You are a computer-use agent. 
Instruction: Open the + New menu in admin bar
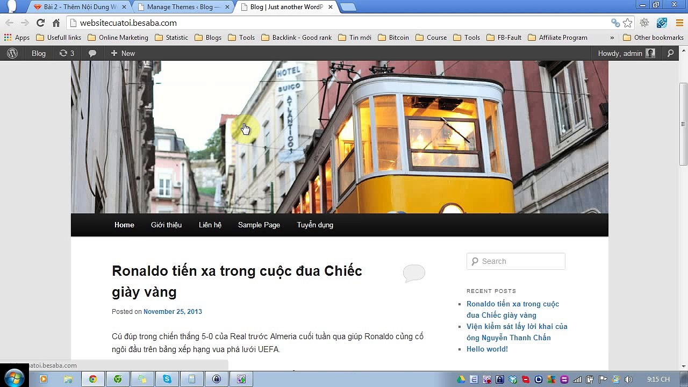(x=123, y=53)
